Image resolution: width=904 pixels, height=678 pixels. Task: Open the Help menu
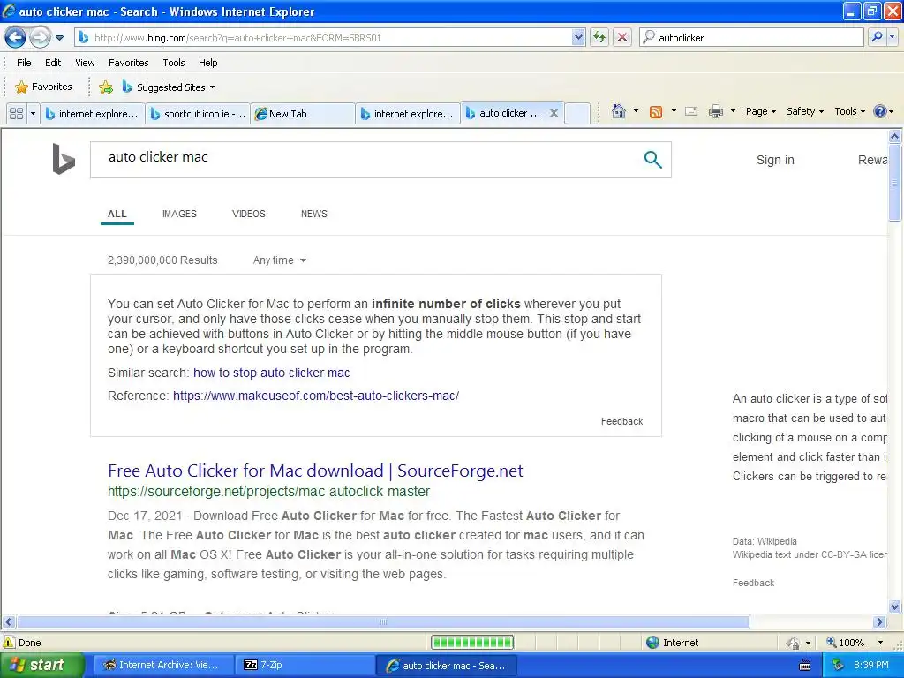click(x=208, y=63)
